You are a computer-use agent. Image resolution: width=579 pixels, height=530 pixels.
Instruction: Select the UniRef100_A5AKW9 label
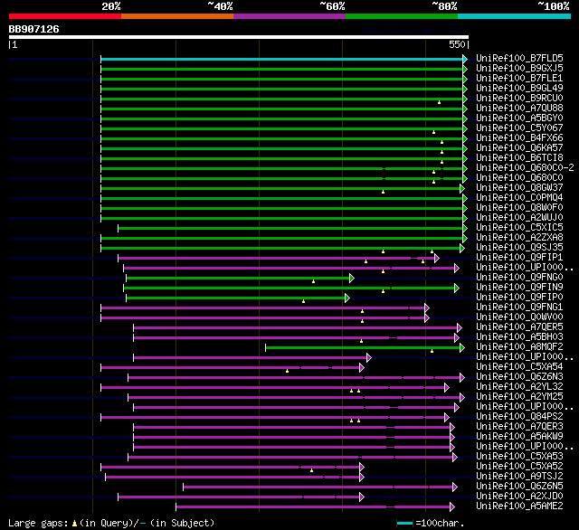(x=519, y=437)
